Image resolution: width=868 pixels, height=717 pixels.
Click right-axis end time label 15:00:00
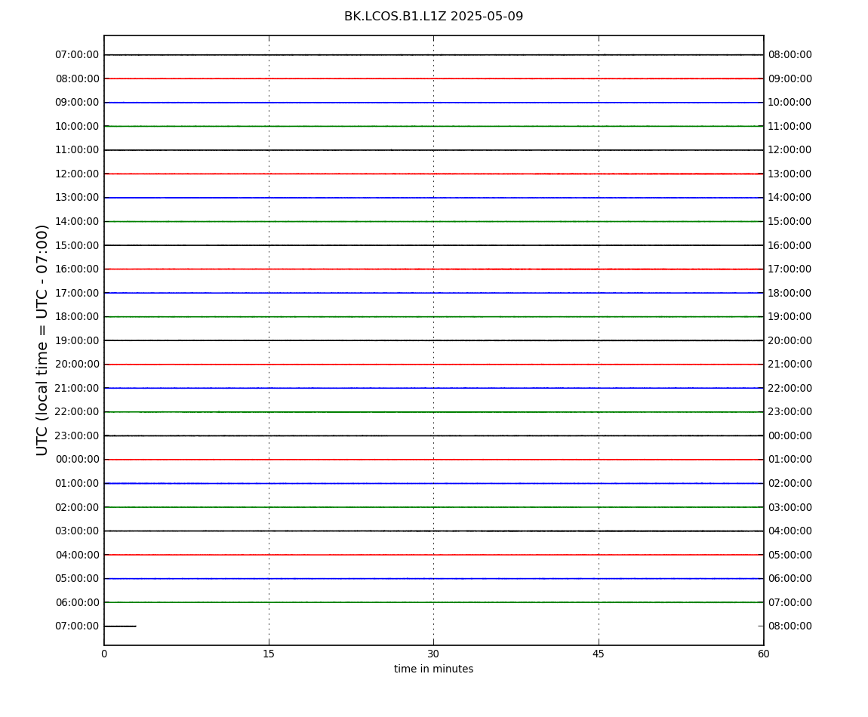790,221
